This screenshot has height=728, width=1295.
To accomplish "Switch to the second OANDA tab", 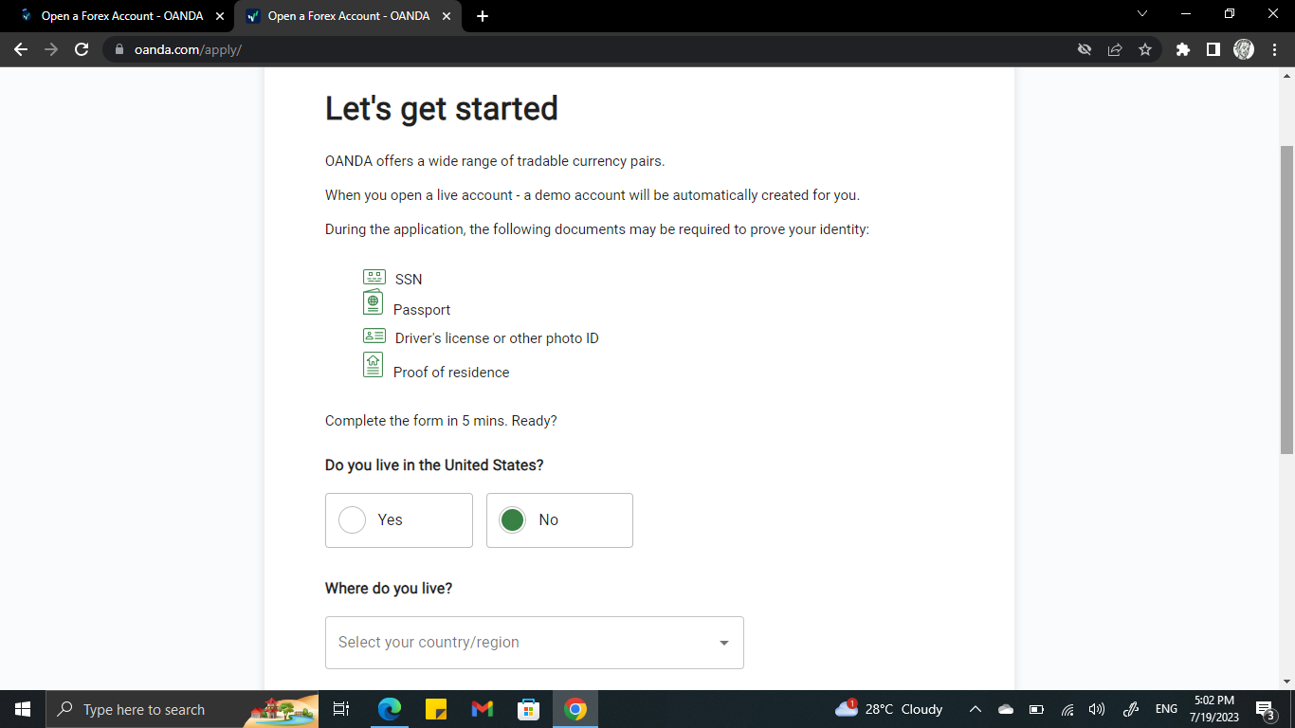I will click(348, 16).
